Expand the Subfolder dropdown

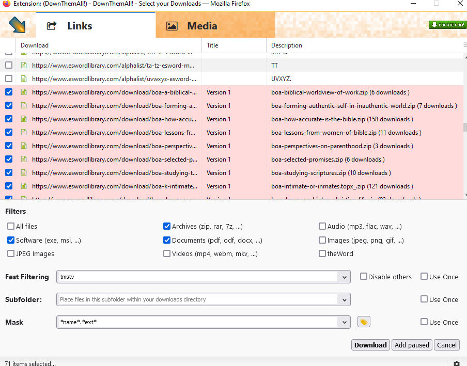(344, 299)
